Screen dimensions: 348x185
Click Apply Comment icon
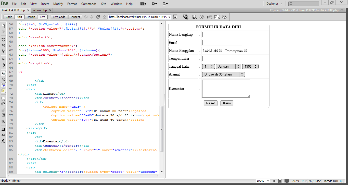pos(3,98)
